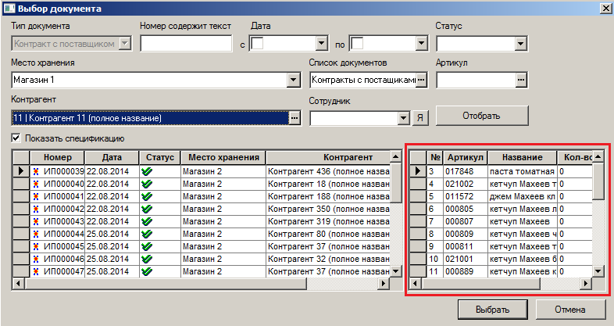Browse Контрагент with ellipsis button
Screen dimensions: 614x326
(295, 118)
